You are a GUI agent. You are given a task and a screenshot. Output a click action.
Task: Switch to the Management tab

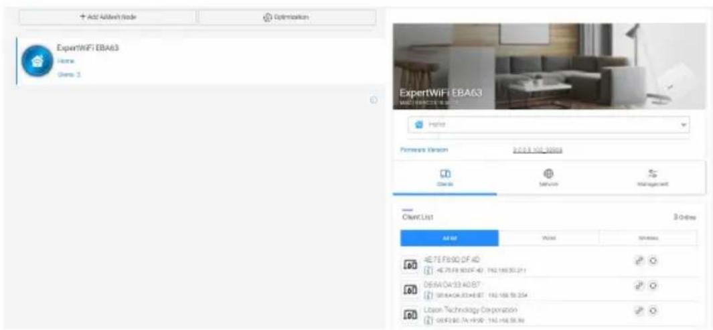[653, 178]
